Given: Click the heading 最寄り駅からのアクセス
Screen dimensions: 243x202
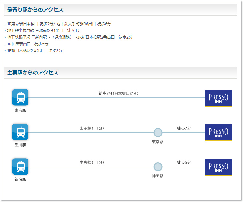Looking at the screenshot, I should [35, 10].
